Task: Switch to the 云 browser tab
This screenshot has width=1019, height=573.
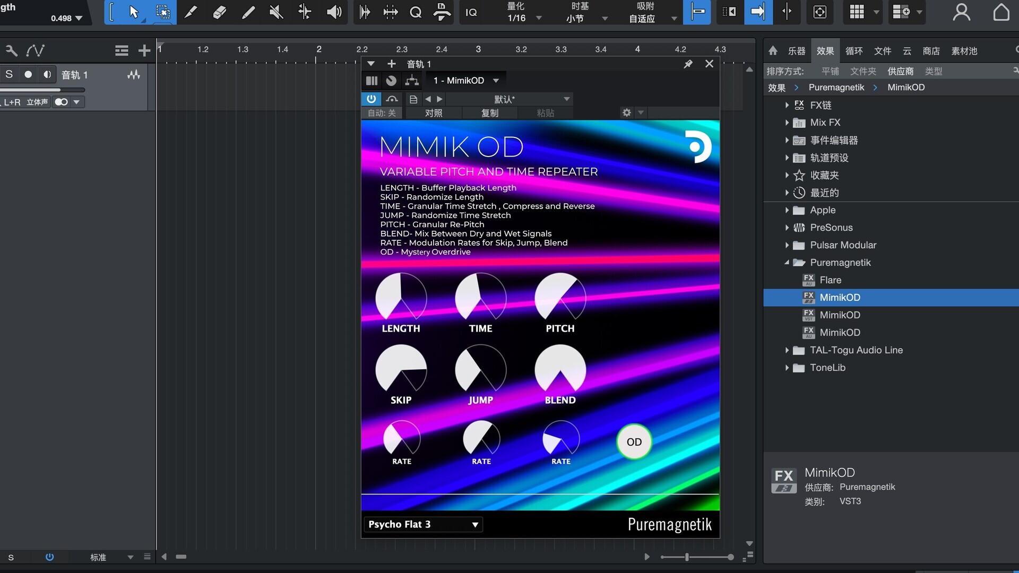Action: coord(907,51)
